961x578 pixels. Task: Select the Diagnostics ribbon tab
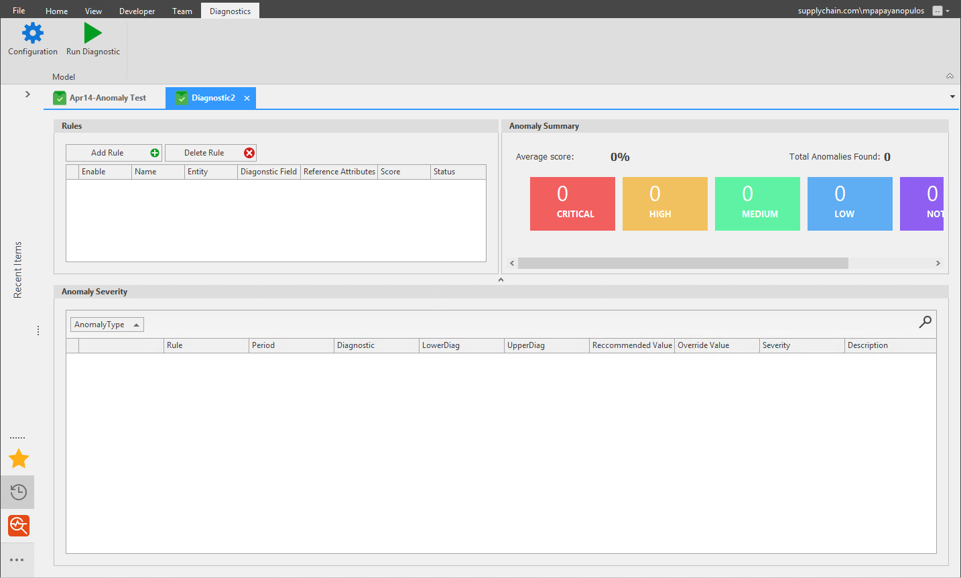230,11
